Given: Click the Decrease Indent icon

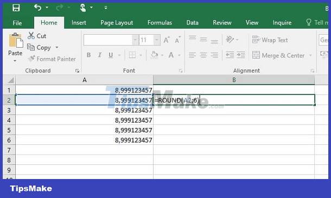Looking at the screenshot, I should click(x=230, y=55).
